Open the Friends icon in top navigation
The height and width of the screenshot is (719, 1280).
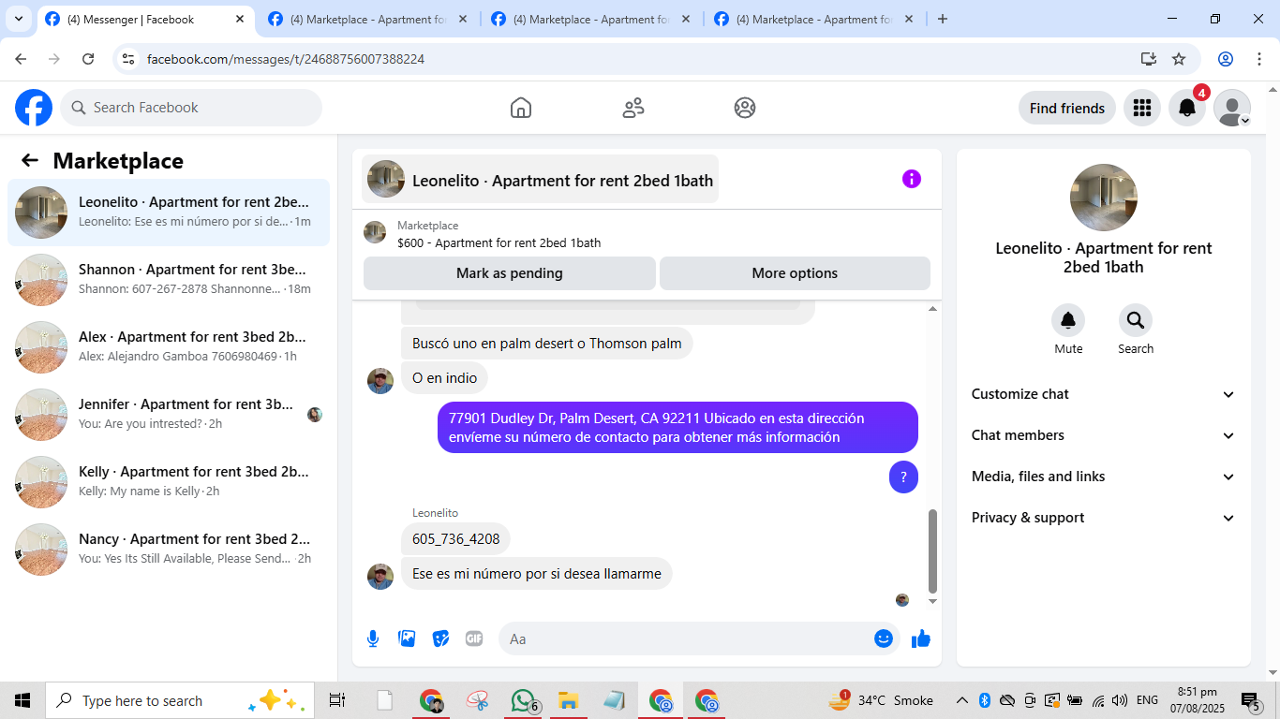pyautogui.click(x=633, y=108)
